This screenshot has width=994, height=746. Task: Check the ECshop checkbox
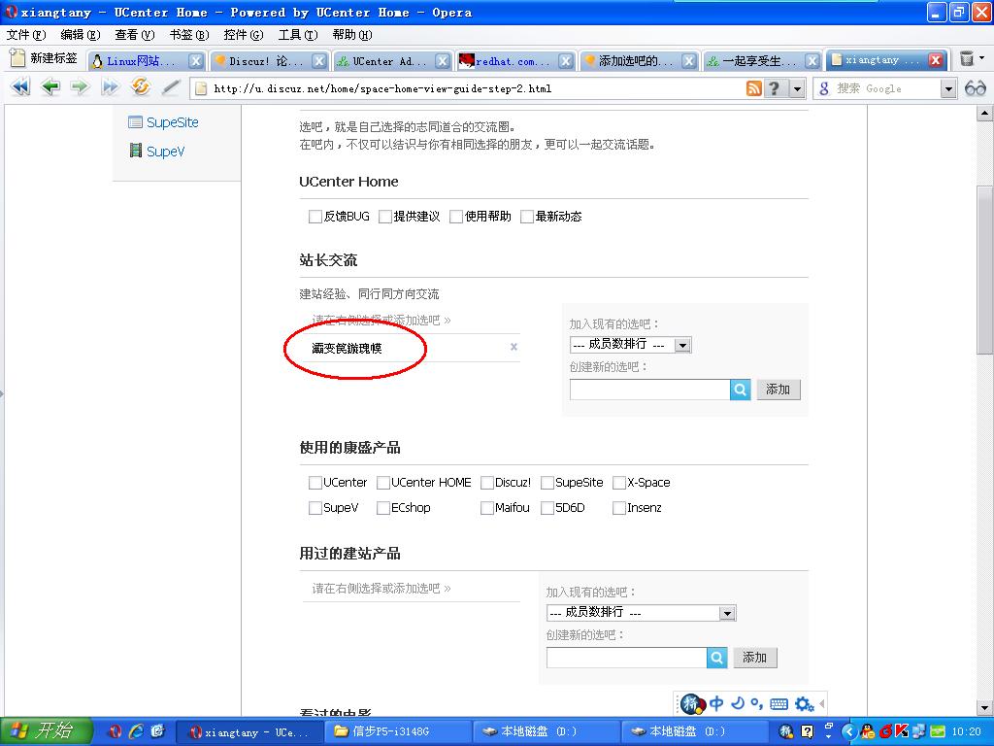382,508
